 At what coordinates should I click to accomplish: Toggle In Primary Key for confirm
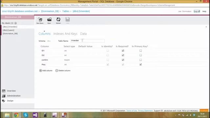(x=140, y=60)
